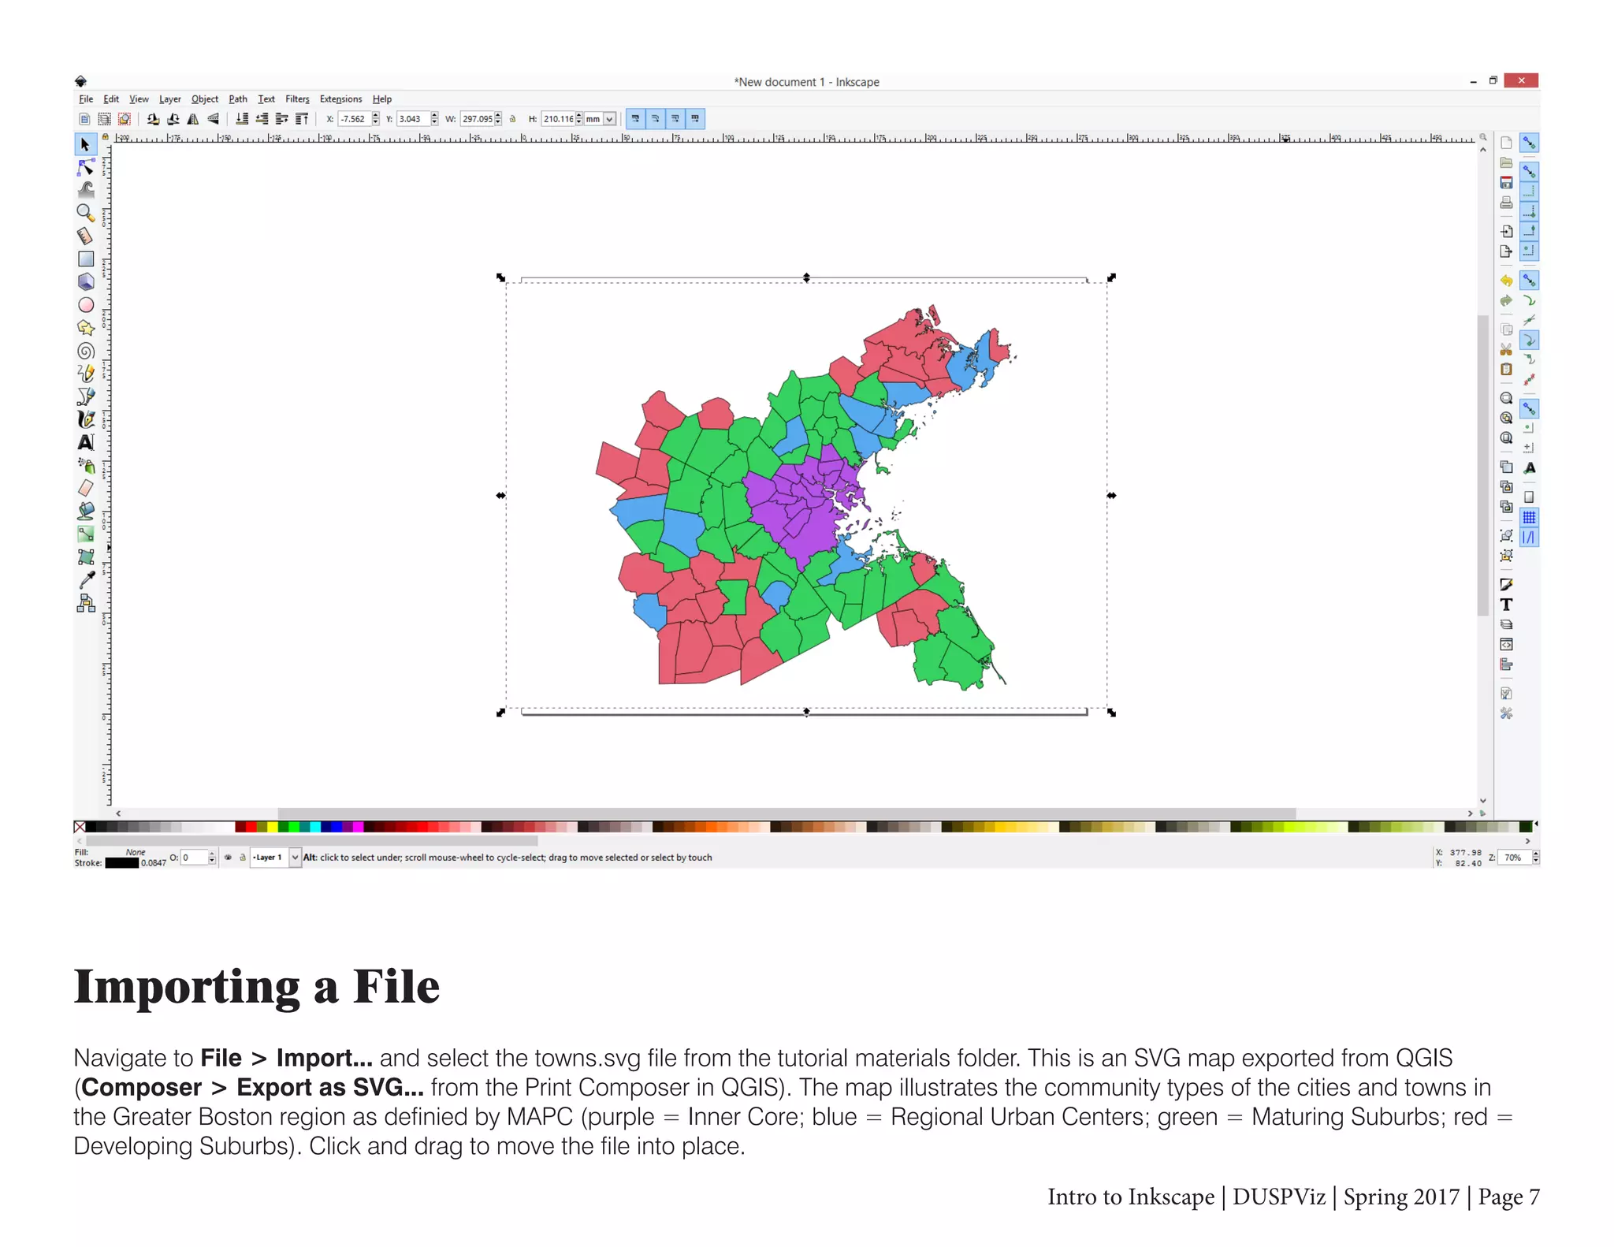This screenshot has width=1614, height=1247.
Task: Select the Pencil freehand tool
Action: pos(86,373)
